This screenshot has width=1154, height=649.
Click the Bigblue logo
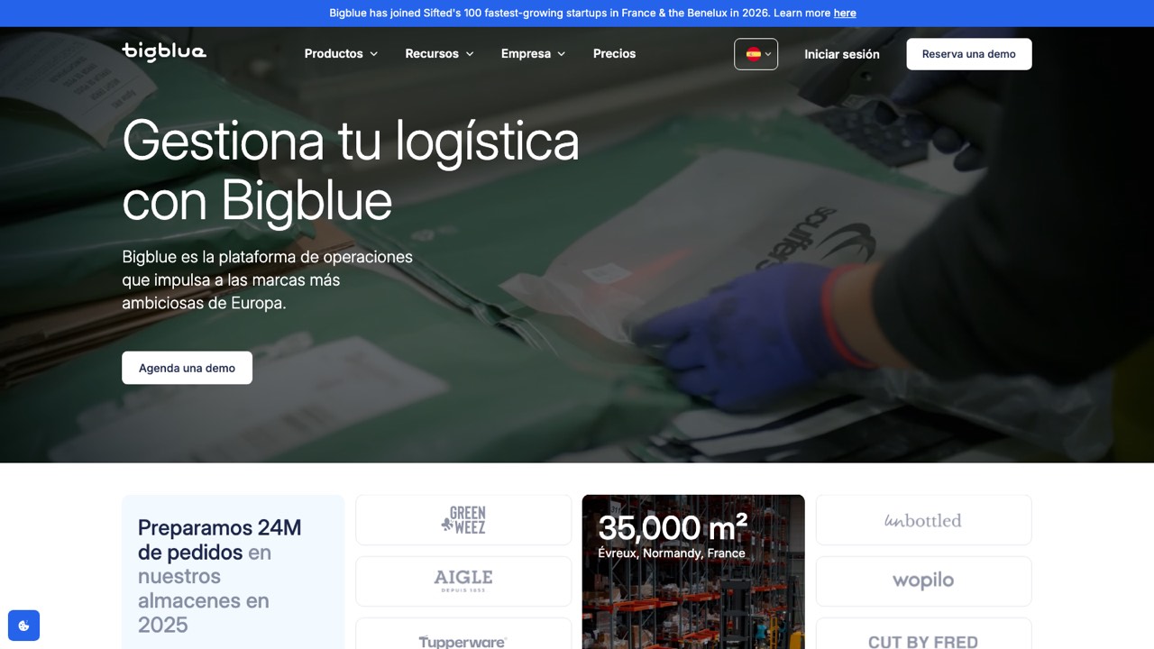pyautogui.click(x=164, y=52)
